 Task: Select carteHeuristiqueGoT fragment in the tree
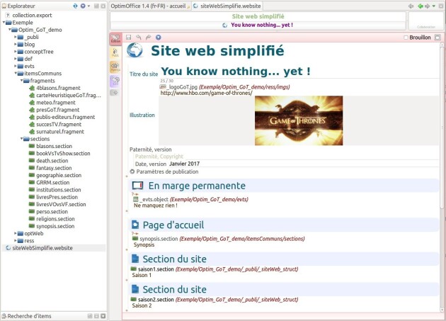(69, 95)
